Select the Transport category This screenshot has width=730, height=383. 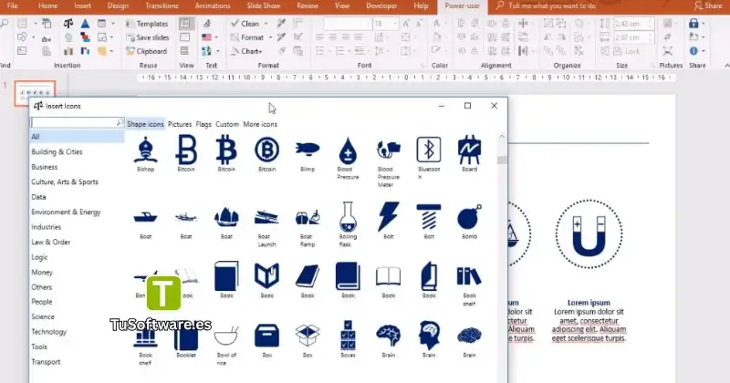pos(46,362)
